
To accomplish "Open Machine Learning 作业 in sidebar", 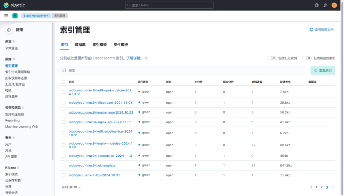I will pos(22,127).
